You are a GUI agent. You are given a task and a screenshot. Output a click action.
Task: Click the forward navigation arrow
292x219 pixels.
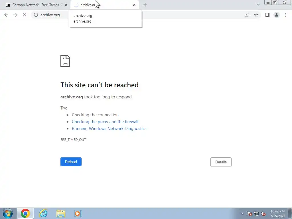click(x=15, y=15)
